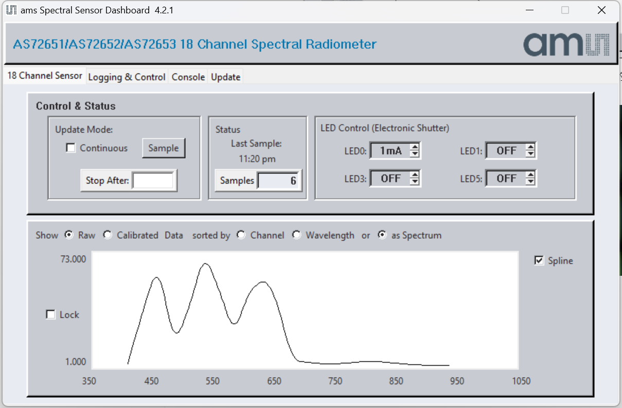The image size is (622, 408).
Task: Click the 'Update Mode:' label
Action: (84, 129)
